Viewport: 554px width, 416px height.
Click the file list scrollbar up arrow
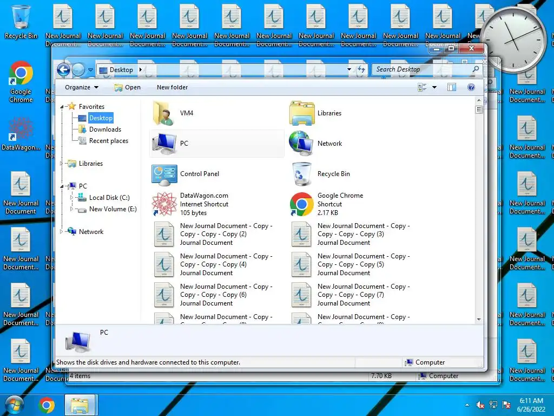click(x=479, y=100)
